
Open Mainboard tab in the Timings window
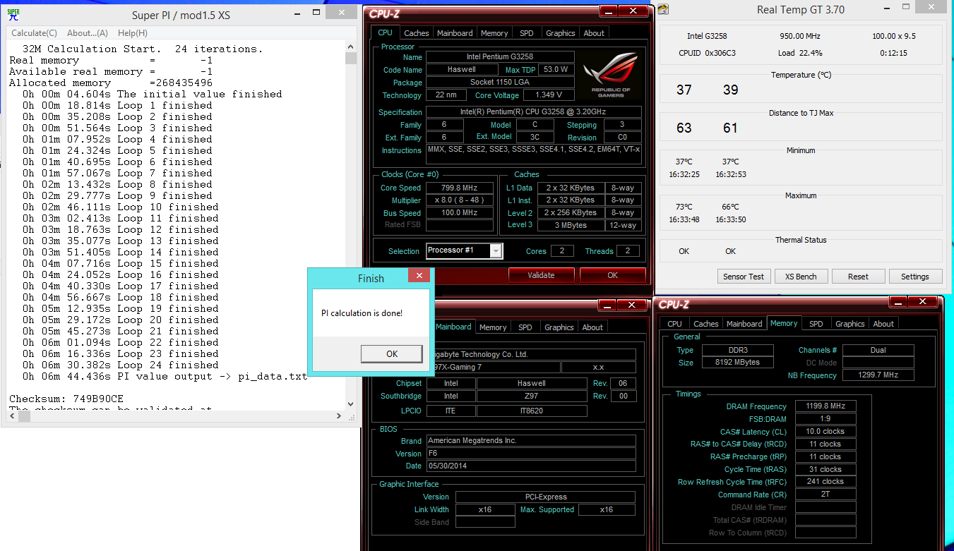point(745,324)
